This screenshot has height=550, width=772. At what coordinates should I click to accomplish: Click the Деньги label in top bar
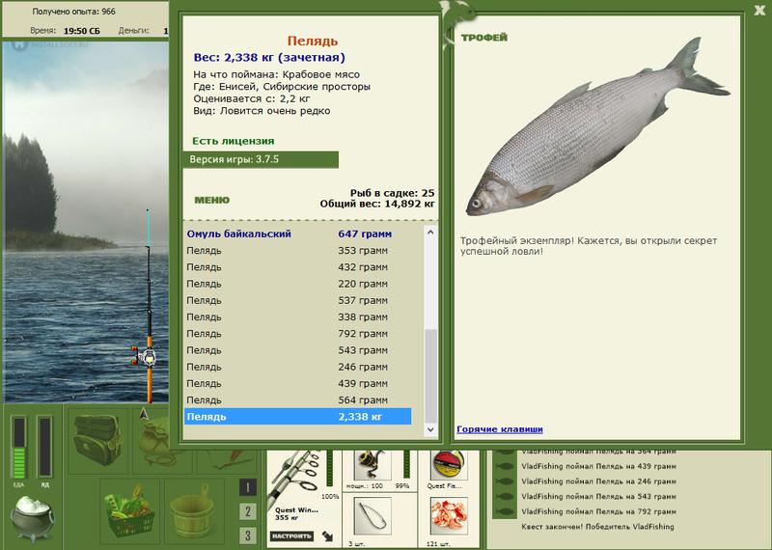pos(133,31)
